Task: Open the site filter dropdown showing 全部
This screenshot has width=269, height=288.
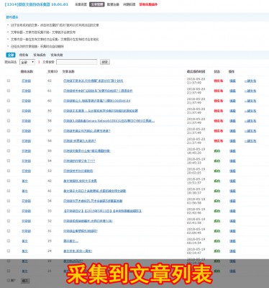Action: tap(27, 62)
